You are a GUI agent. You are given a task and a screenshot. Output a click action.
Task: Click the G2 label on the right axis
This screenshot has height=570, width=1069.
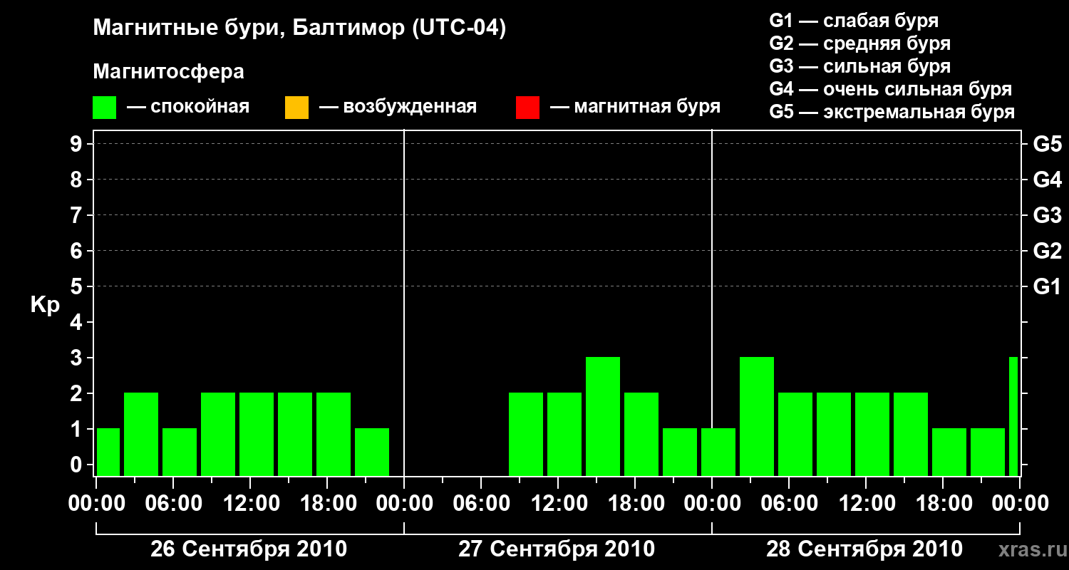point(1048,251)
